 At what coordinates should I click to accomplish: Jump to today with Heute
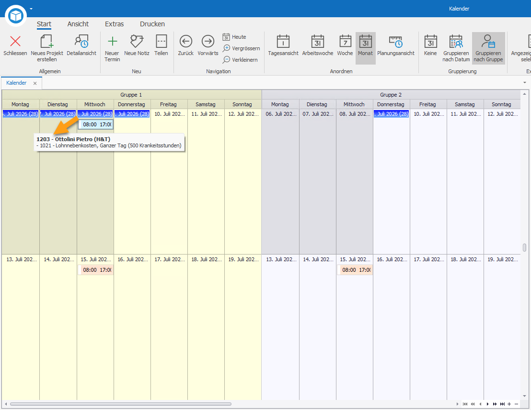pos(234,37)
